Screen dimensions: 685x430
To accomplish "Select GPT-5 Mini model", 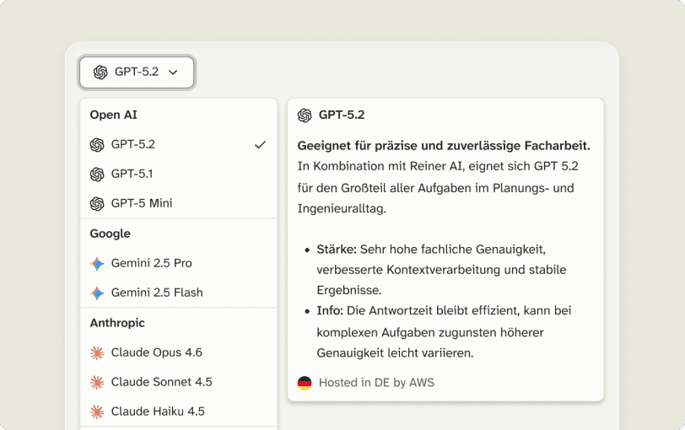I will (x=142, y=203).
